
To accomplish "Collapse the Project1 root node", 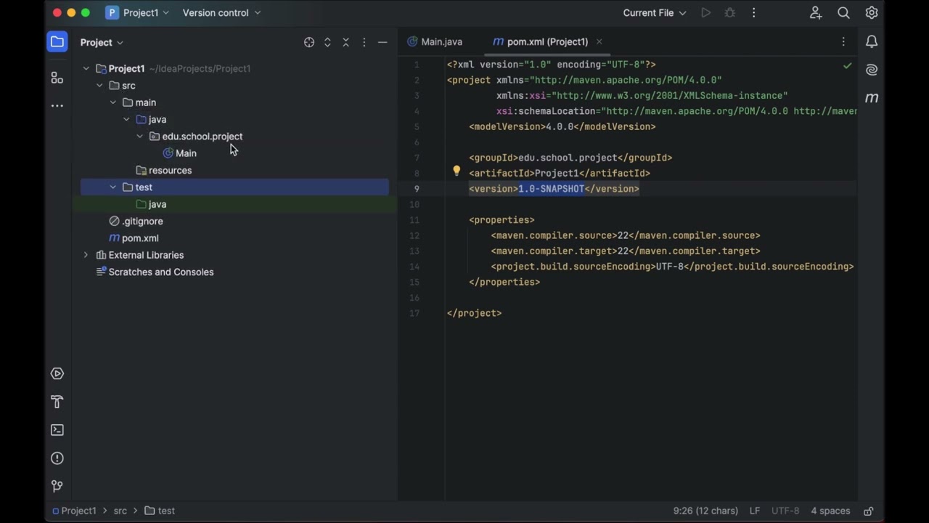I will coord(86,68).
